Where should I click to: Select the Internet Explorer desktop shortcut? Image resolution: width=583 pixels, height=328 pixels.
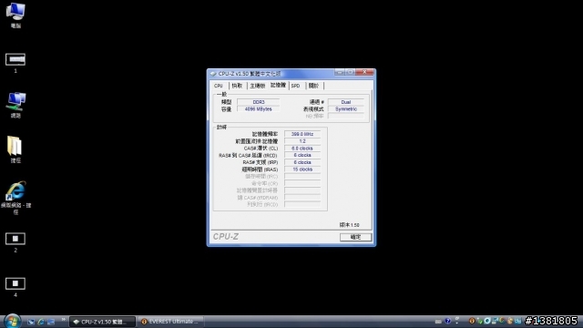(15, 198)
